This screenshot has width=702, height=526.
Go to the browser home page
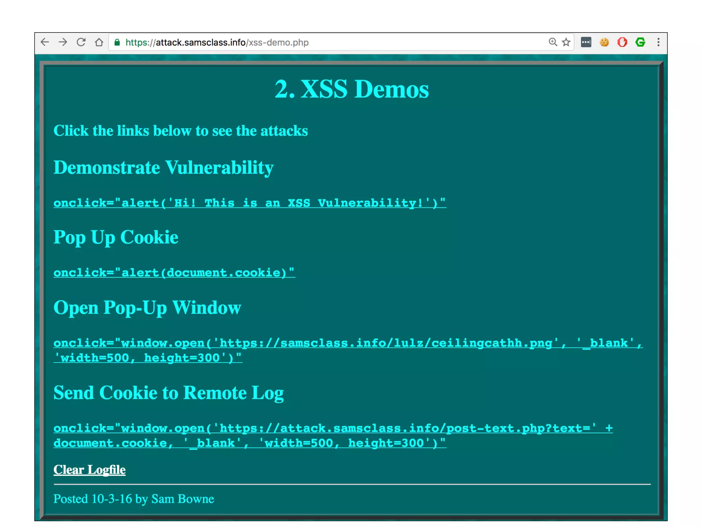click(x=99, y=42)
